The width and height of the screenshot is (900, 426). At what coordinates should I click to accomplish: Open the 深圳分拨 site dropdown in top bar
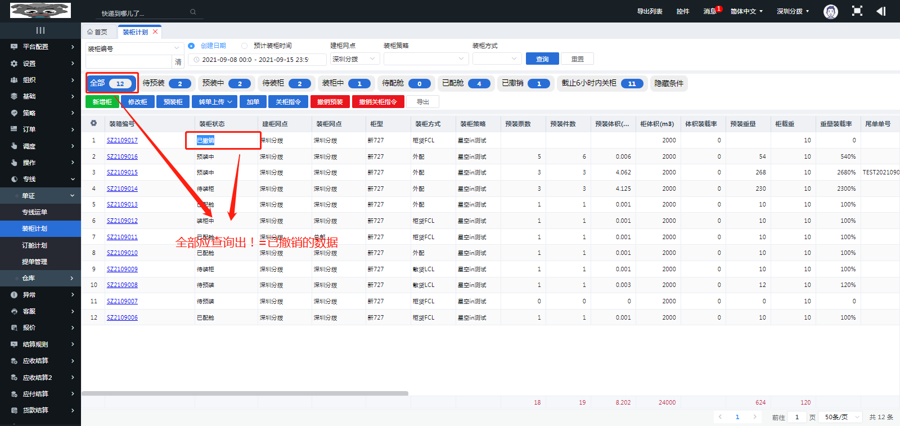click(x=793, y=11)
